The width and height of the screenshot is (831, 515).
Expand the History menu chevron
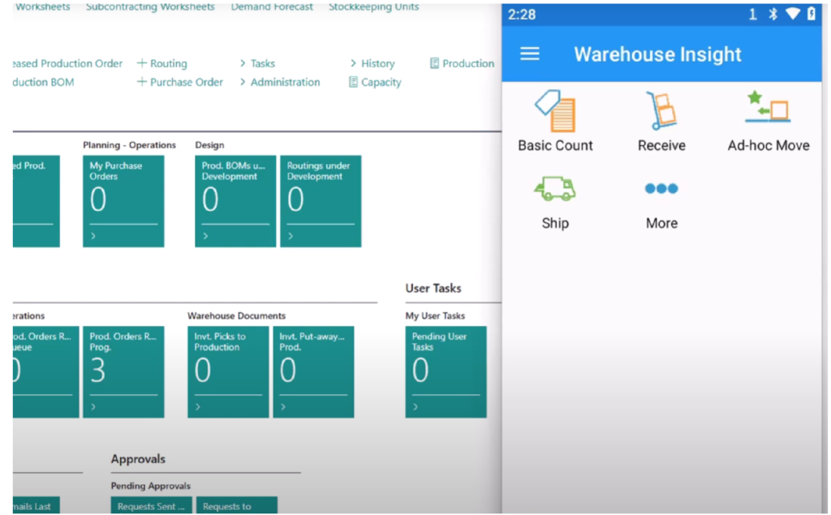point(354,63)
